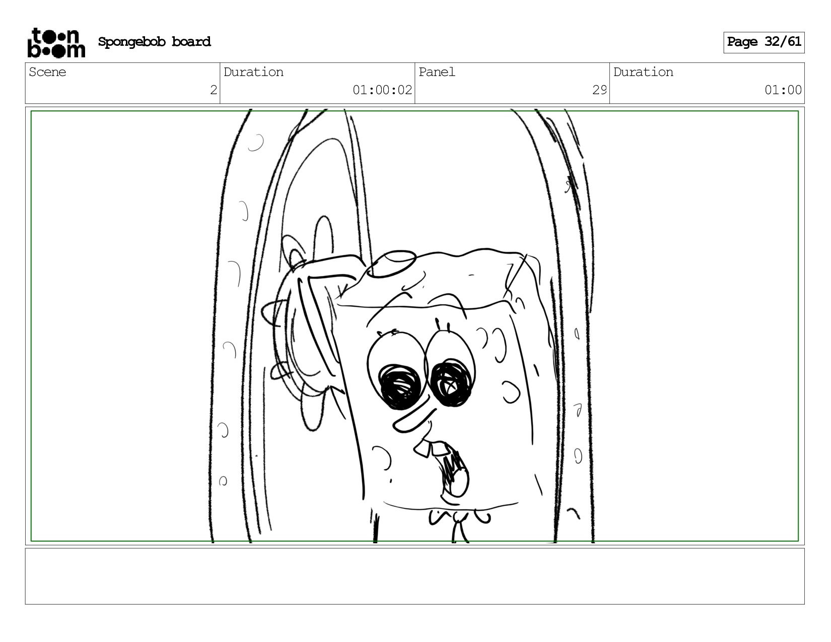This screenshot has height=642, width=831.
Task: Click the Toon Boom logo
Action: tap(56, 43)
